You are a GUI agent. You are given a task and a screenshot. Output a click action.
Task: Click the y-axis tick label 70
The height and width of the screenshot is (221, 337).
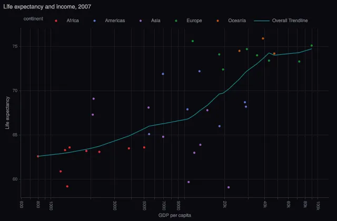15,91
